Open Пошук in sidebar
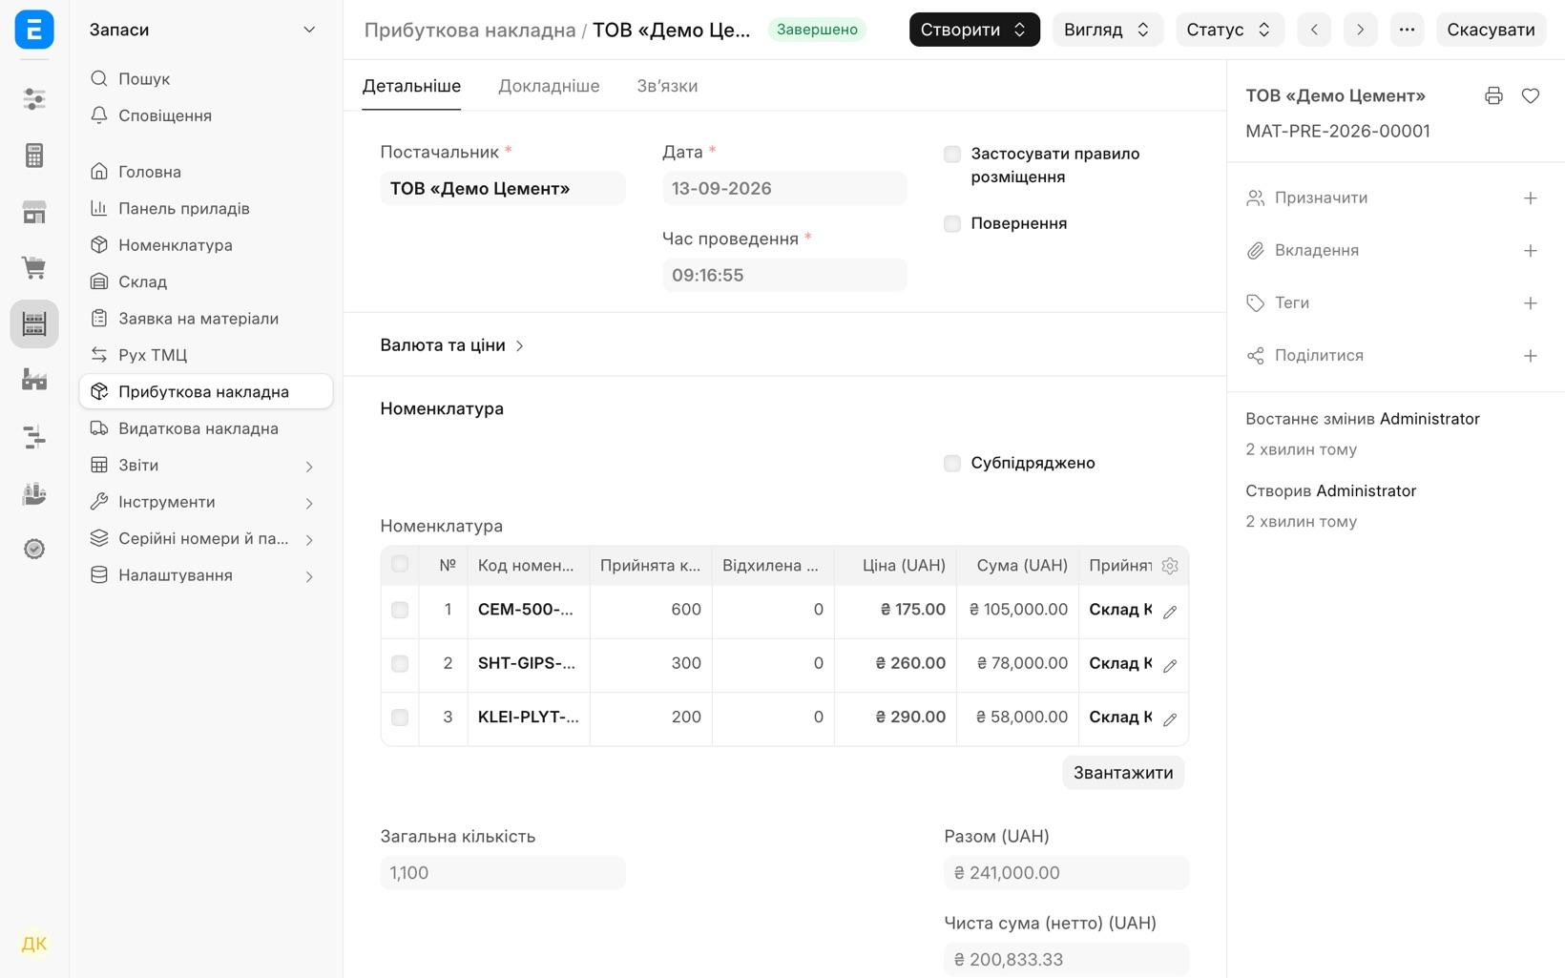This screenshot has height=978, width=1565. coord(205,79)
